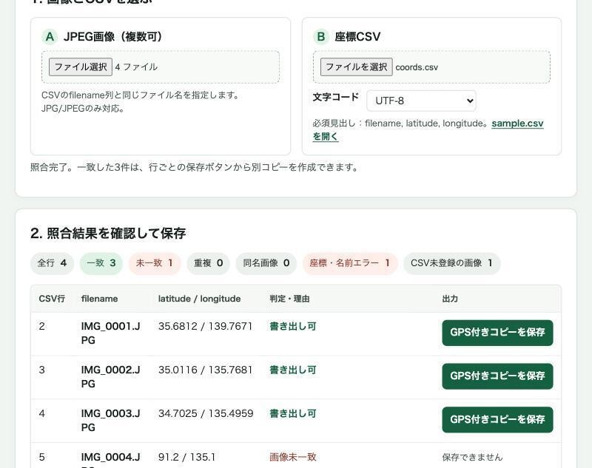Select the 一致 3 filter chip
Image resolution: width=592 pixels, height=468 pixels.
point(101,263)
